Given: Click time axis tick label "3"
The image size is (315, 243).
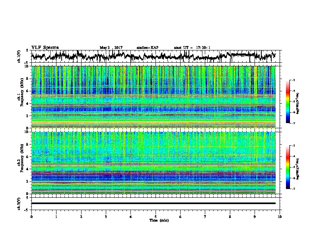Looking at the screenshot, I should point(106,217).
